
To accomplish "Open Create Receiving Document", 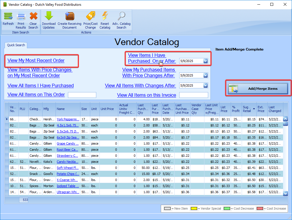I will tap(69, 19).
